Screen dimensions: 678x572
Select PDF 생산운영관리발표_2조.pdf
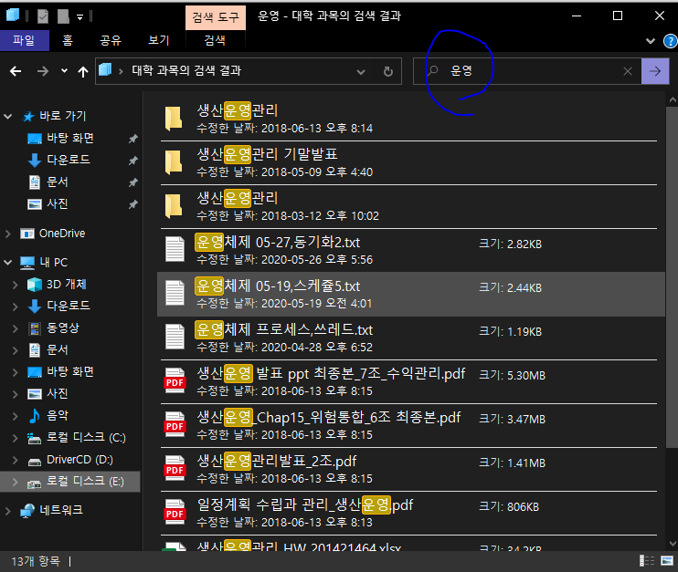tap(408, 469)
